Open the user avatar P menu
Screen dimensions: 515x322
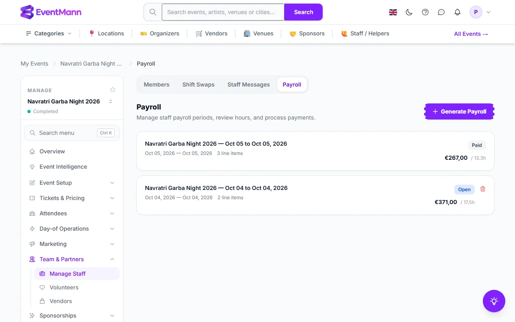(480, 12)
